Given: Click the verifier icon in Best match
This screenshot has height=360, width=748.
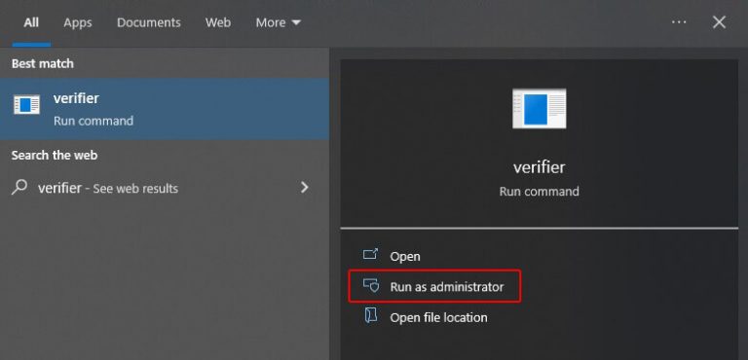Looking at the screenshot, I should point(26,104).
